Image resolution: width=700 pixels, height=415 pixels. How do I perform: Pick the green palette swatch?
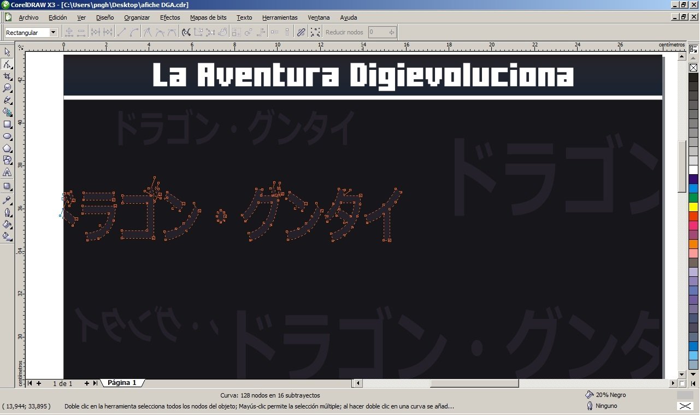(x=693, y=198)
